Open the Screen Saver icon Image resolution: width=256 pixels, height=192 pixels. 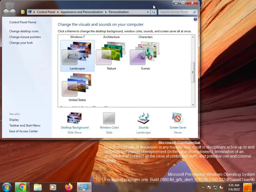click(x=178, y=118)
